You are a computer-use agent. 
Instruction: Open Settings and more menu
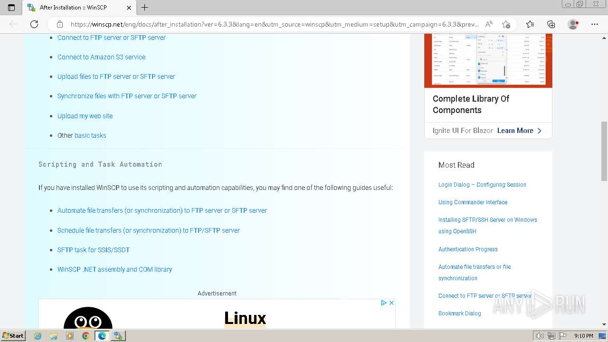pos(595,24)
